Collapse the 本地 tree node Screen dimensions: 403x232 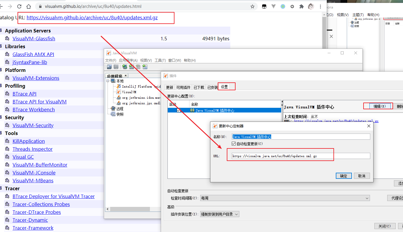108,81
